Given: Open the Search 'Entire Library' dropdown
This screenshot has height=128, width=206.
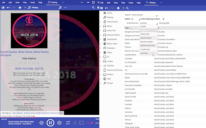Looking at the screenshot, I should point(144,15).
